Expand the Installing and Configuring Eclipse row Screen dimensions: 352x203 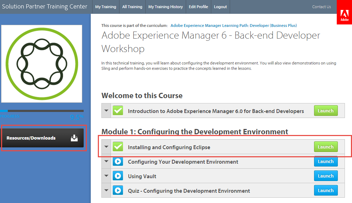pos(106,147)
